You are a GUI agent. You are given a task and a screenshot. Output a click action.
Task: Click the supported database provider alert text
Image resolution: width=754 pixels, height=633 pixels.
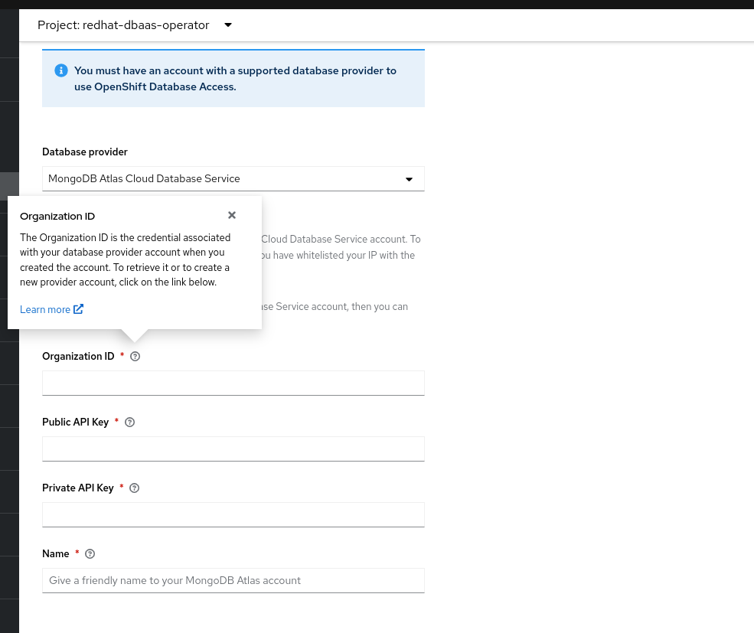click(x=235, y=78)
